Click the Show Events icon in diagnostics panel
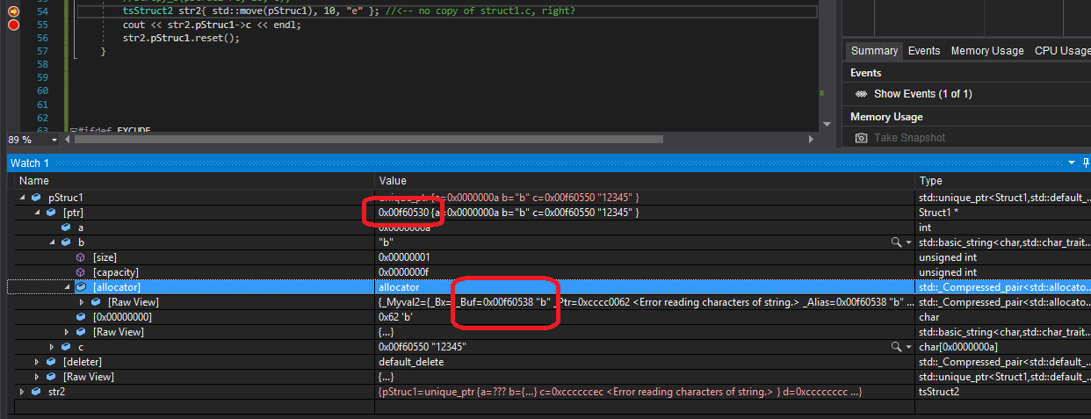Screen dimensions: 1091x419 [862, 94]
